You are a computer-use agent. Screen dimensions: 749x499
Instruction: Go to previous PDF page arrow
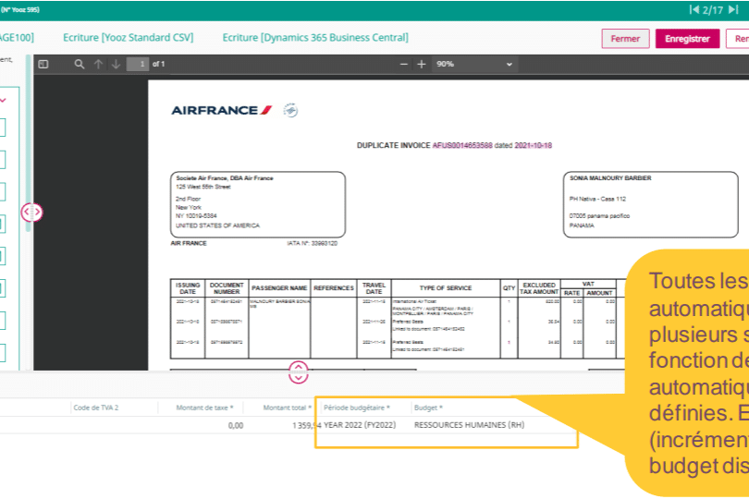(x=98, y=64)
